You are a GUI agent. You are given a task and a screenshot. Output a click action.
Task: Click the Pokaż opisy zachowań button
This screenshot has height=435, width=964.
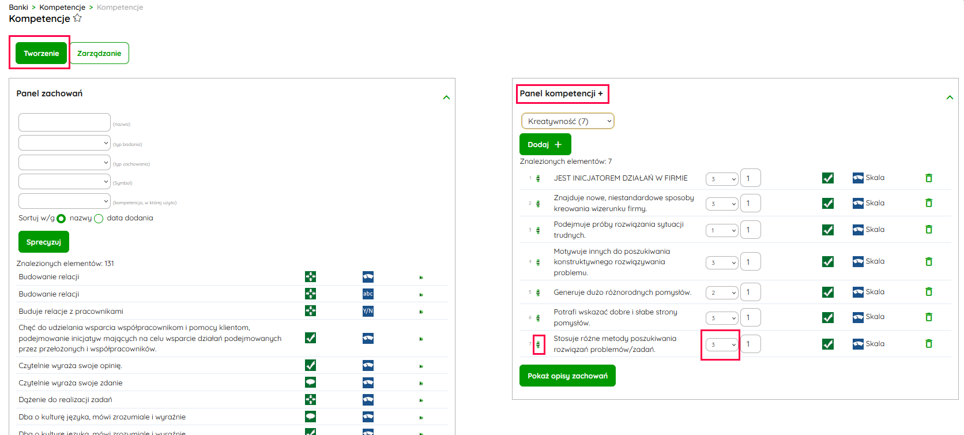(x=567, y=376)
